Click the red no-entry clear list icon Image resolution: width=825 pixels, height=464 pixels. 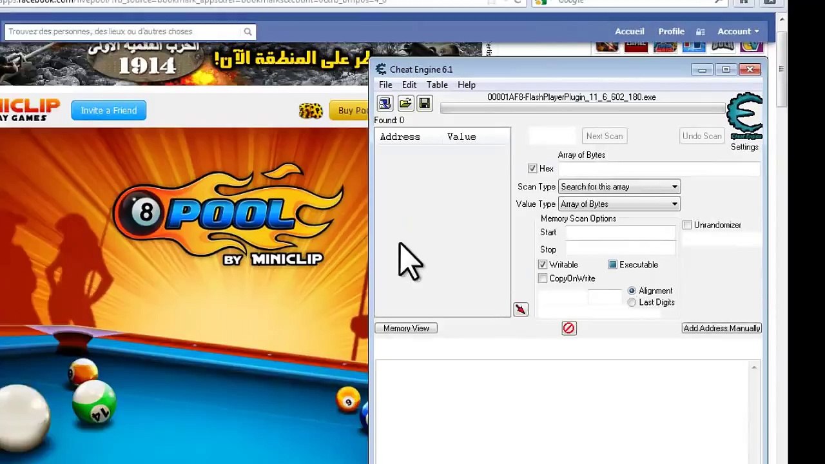(568, 329)
